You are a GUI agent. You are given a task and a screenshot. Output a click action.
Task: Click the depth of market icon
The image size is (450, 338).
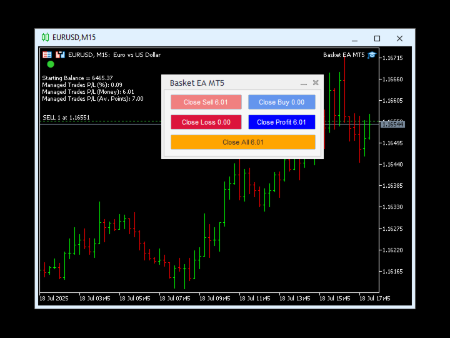(60, 54)
